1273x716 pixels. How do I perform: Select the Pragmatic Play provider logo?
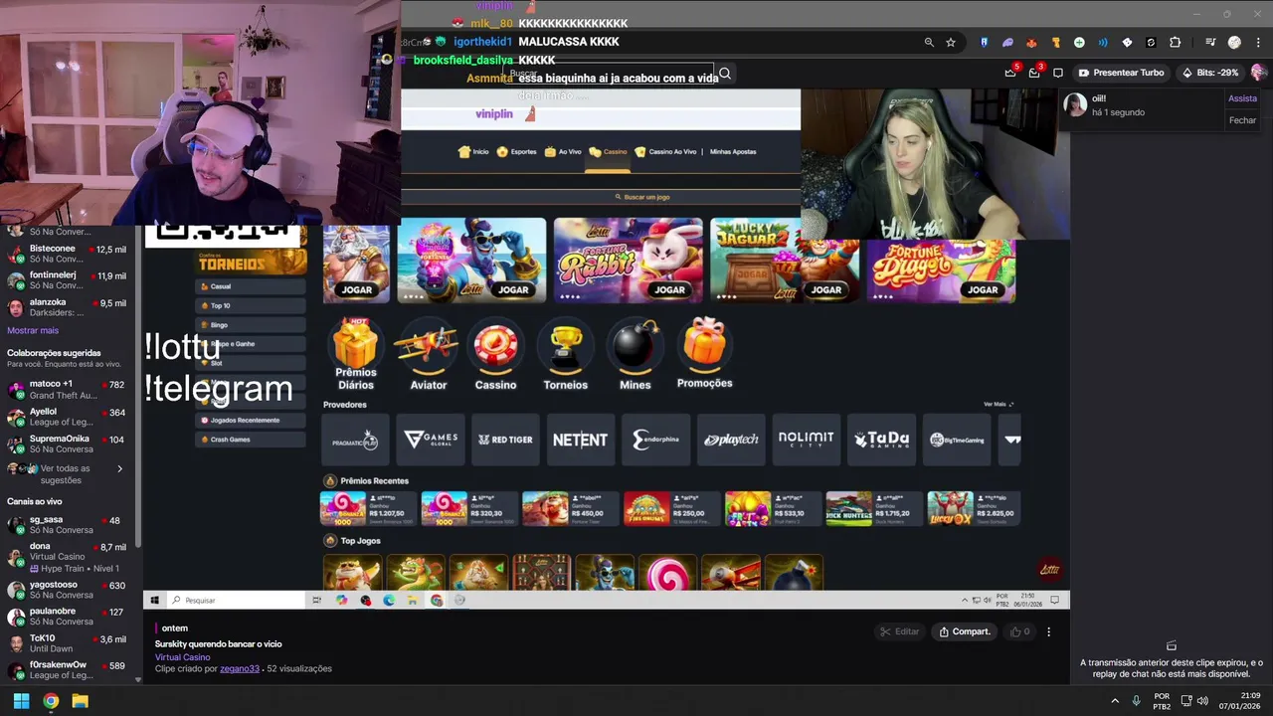tap(355, 440)
